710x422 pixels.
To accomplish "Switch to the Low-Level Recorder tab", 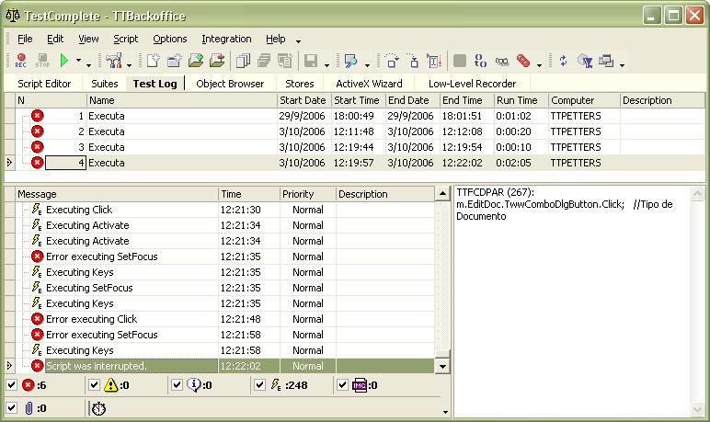I will pyautogui.click(x=473, y=84).
